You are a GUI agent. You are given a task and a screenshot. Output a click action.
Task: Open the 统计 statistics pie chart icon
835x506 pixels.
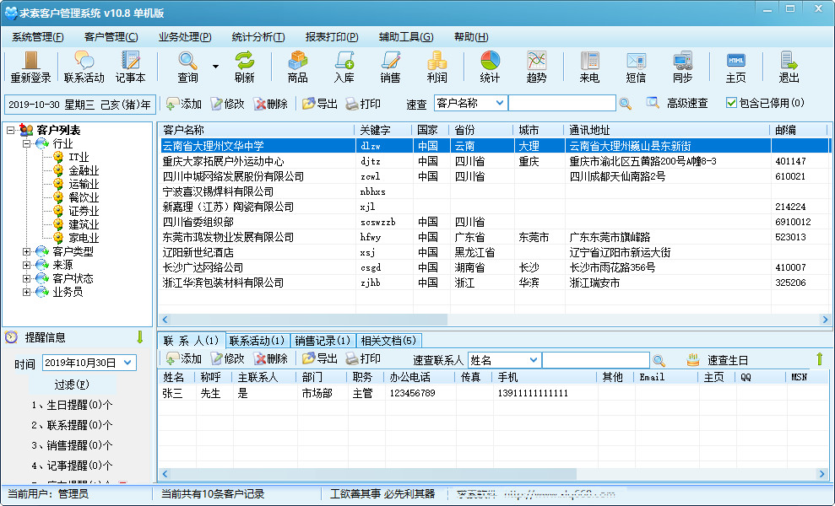pos(489,67)
